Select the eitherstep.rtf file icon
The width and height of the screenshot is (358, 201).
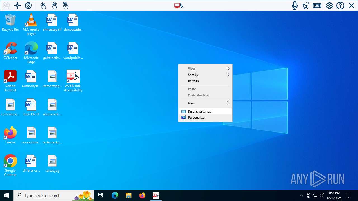coord(52,23)
